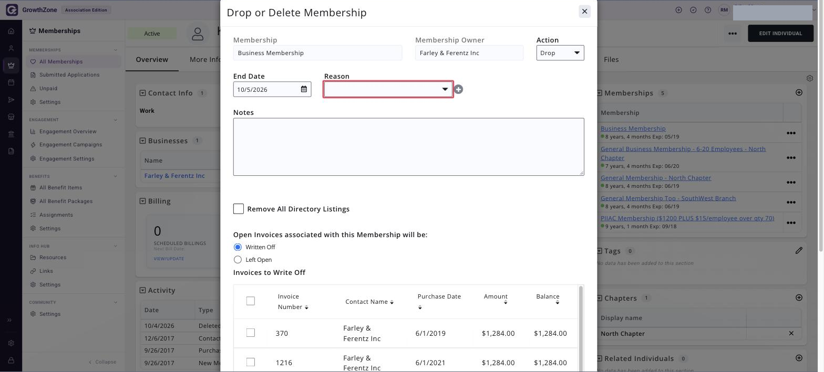Close the Drop or Delete Membership dialog

pos(584,12)
